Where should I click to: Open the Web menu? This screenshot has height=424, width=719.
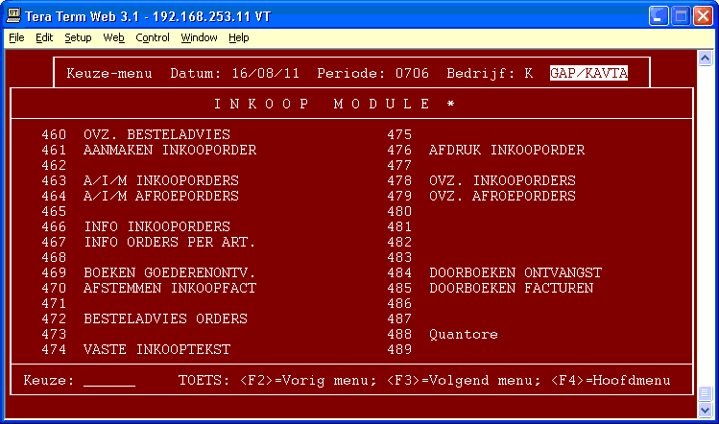coord(113,37)
